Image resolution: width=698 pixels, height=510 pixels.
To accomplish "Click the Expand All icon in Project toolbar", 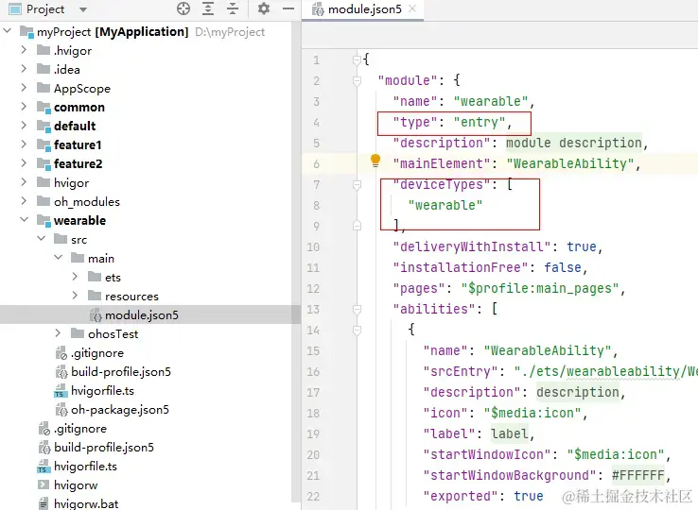I will (x=208, y=8).
